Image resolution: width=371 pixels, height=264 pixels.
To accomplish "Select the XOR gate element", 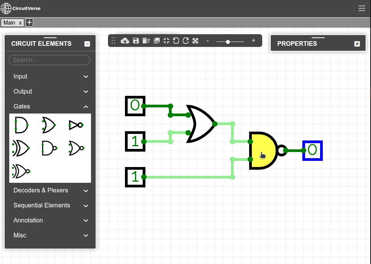I will (x=21, y=148).
